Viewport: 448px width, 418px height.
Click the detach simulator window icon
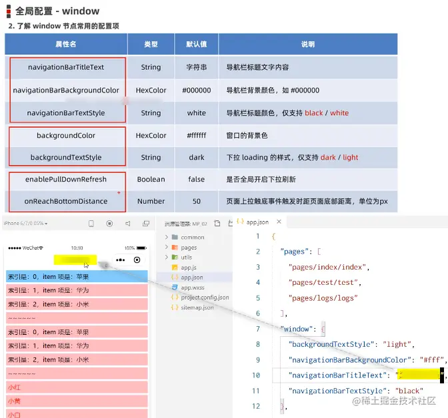point(146,224)
